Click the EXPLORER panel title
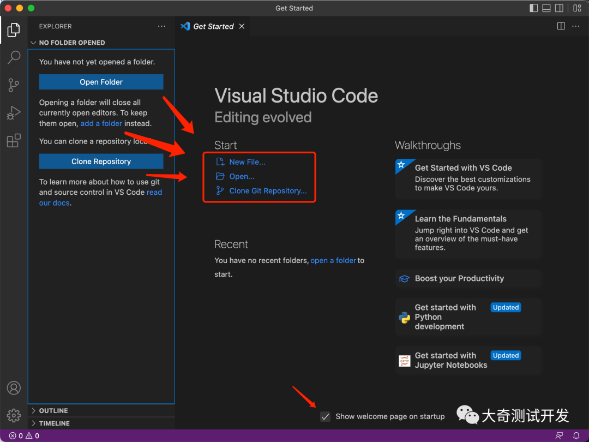This screenshot has width=589, height=442. (55, 26)
